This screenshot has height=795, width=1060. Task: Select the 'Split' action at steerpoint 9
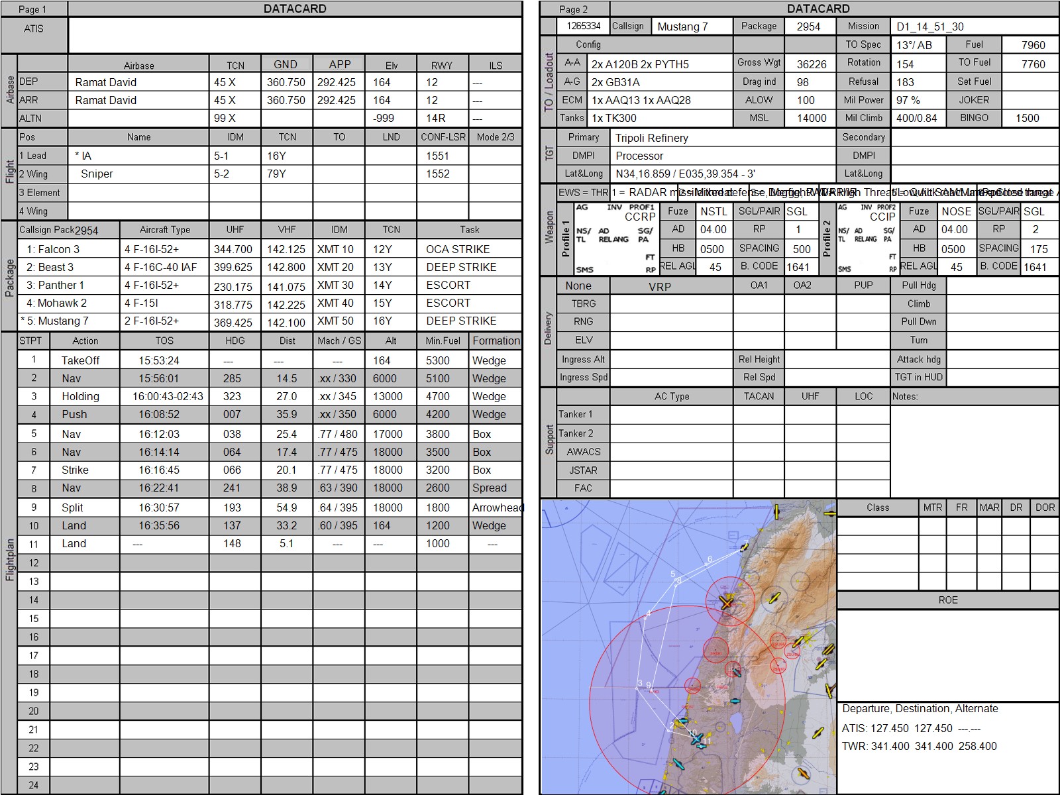72,507
